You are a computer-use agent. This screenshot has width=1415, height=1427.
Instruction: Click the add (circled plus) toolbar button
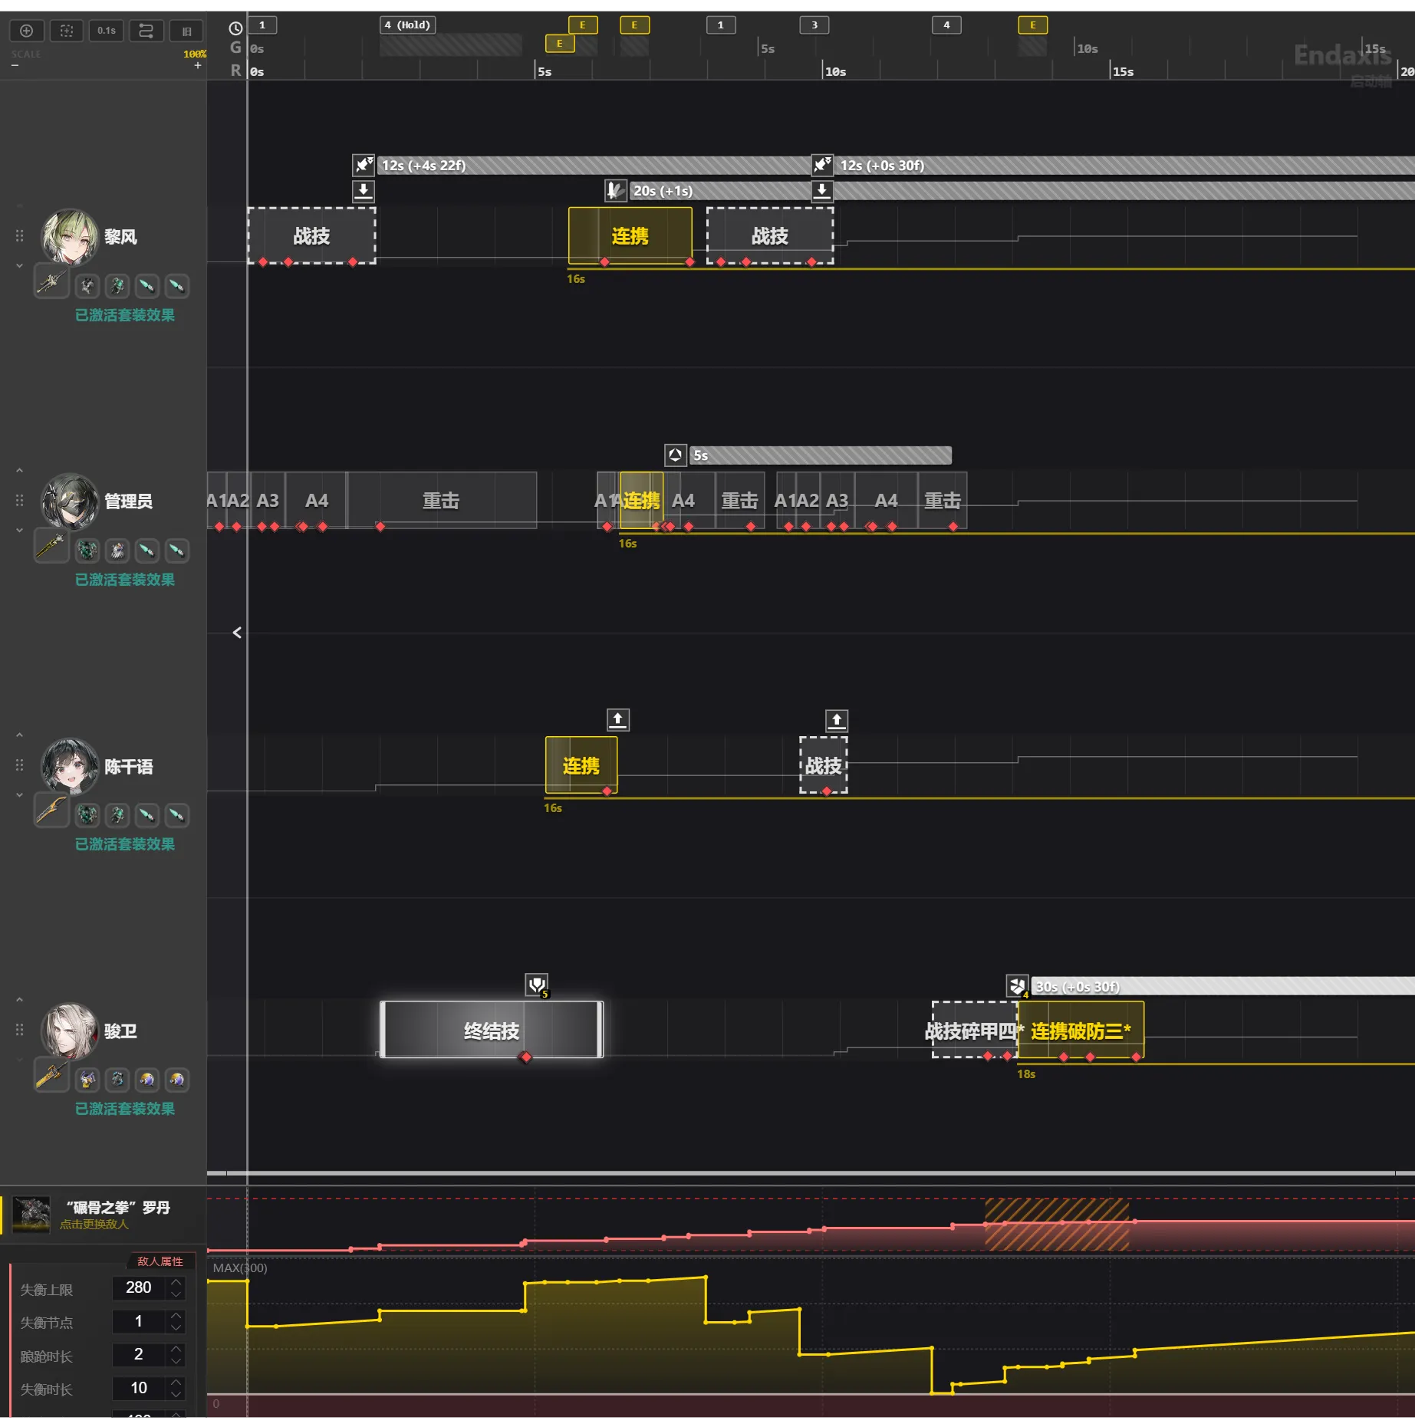(x=26, y=31)
